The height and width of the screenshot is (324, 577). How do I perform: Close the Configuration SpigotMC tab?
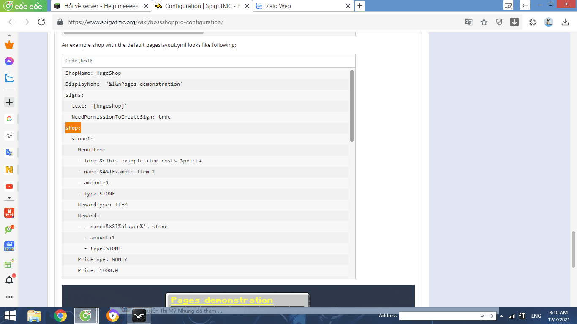click(x=247, y=6)
